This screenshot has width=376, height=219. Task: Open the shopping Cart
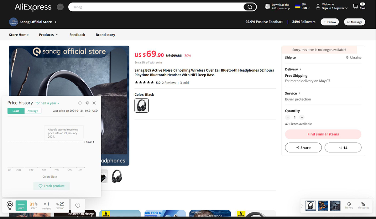coord(359,7)
